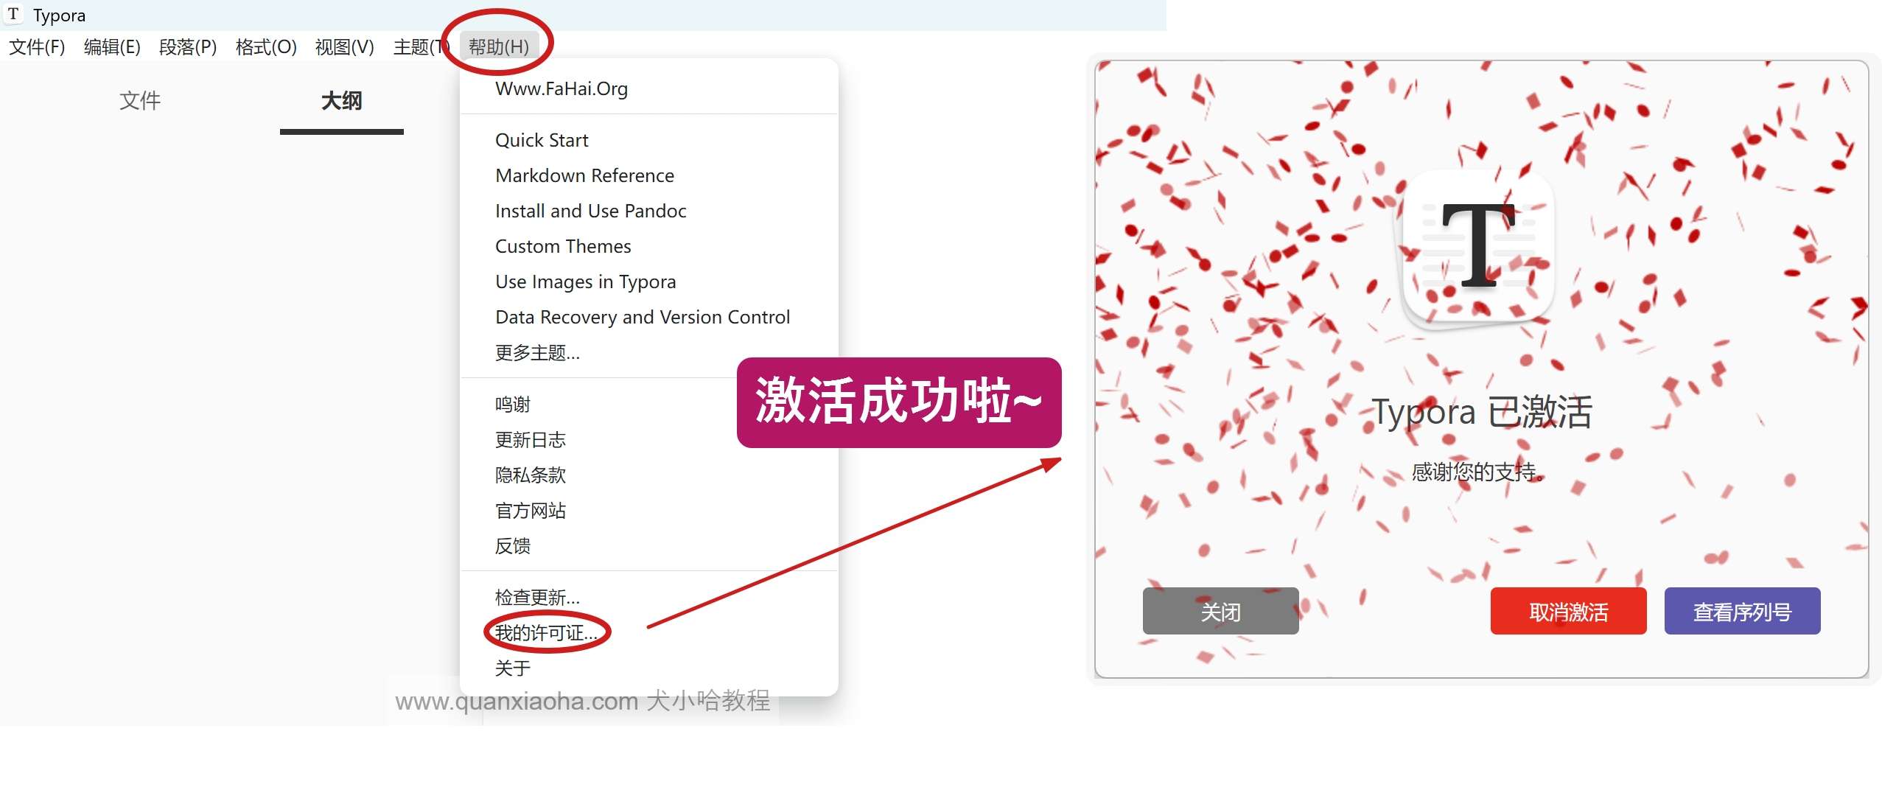Image resolution: width=1882 pixels, height=804 pixels.
Task: Select Www.FaHai.Org menu entry
Action: (x=562, y=88)
